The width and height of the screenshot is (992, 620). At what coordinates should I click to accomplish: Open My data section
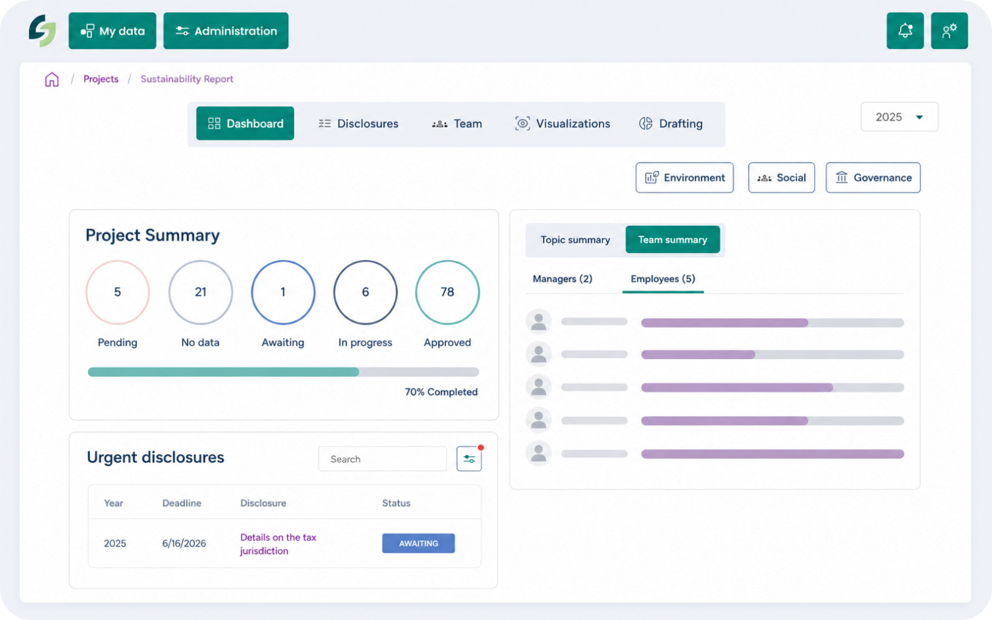112,30
